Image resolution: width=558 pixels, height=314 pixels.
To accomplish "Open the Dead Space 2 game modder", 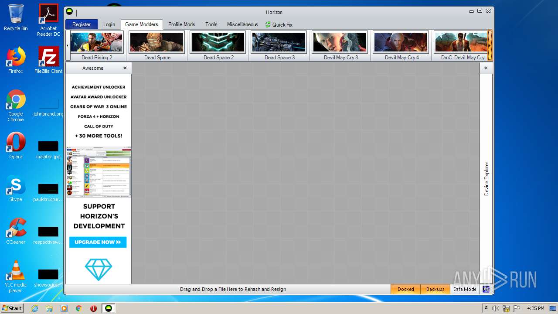I will tap(218, 46).
